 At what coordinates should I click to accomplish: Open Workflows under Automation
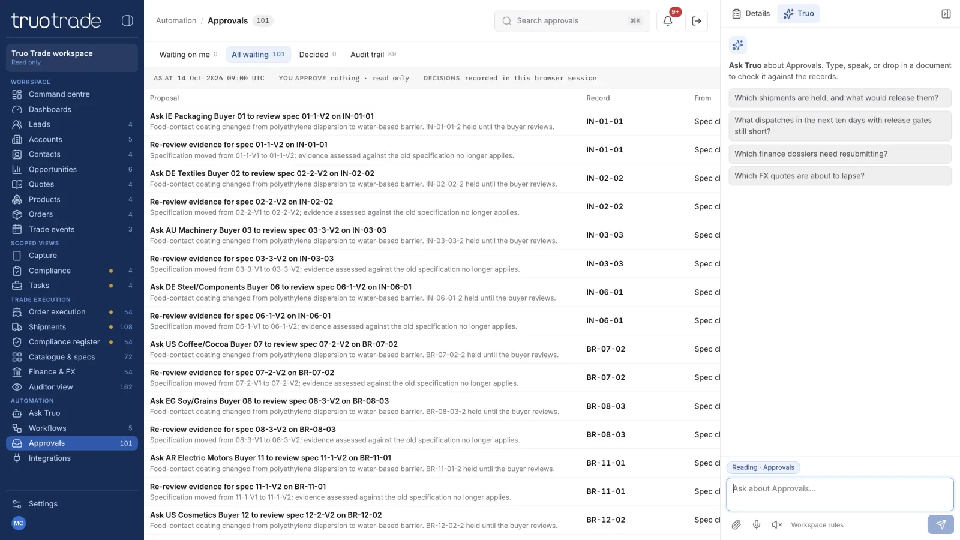72,428
